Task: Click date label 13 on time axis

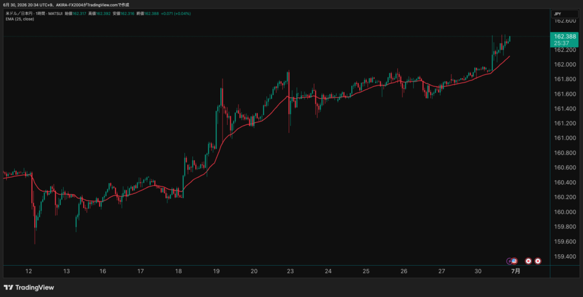Action: [x=67, y=271]
